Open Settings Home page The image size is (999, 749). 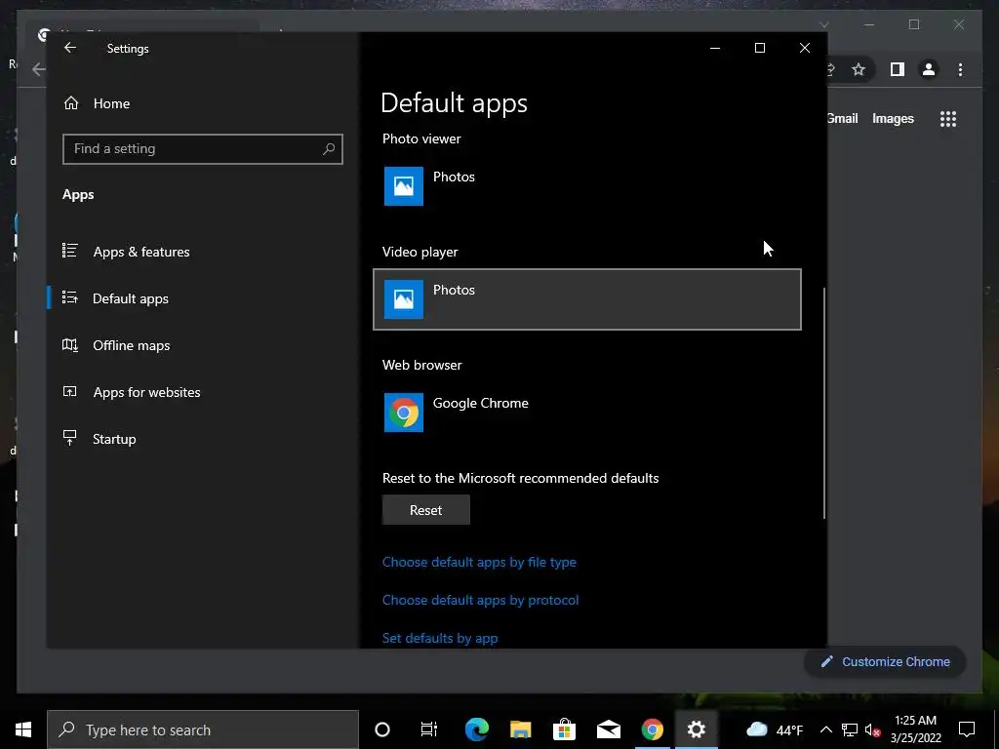[x=97, y=103]
